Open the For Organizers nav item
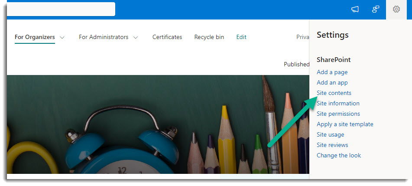Viewport: 412px width, 186px height. coord(35,37)
